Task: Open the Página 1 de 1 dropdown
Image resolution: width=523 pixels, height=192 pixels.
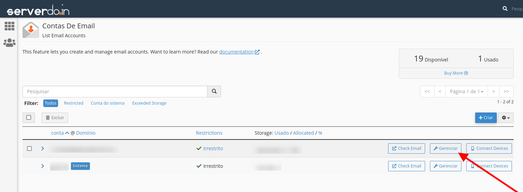Action: [467, 92]
